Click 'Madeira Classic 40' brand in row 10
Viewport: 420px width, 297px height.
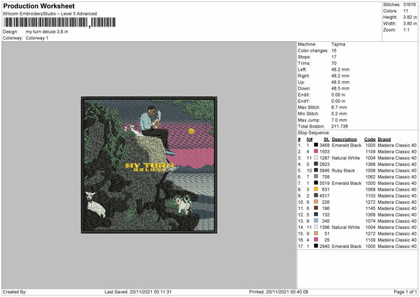tap(397, 202)
